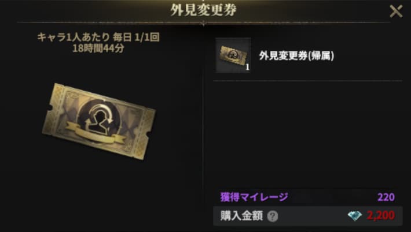The height and width of the screenshot is (232, 411).
Task: Click the circular arrows emblem on large ticket
Action: point(101,118)
